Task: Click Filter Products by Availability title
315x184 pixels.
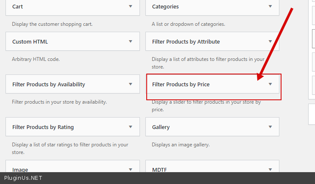Action: click(x=49, y=84)
